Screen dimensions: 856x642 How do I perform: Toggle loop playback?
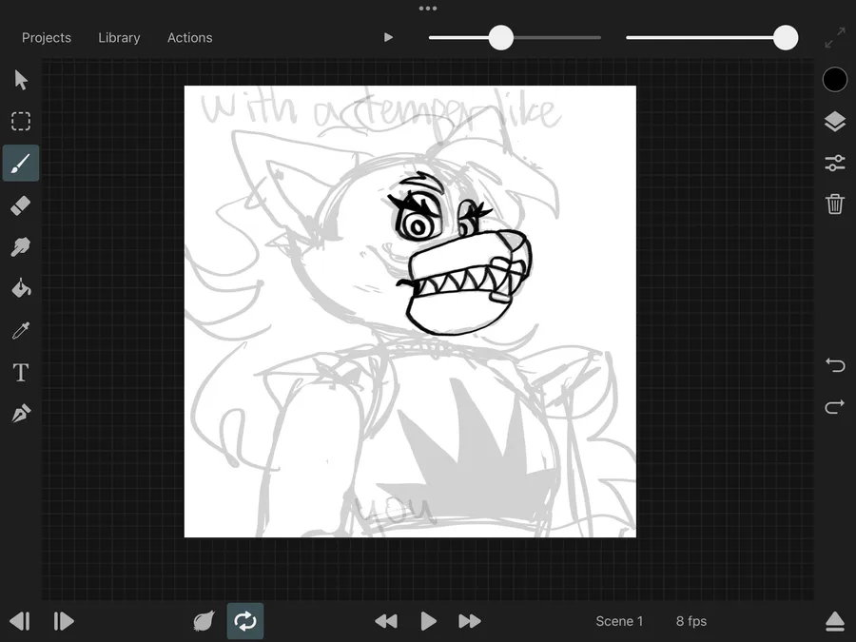245,621
